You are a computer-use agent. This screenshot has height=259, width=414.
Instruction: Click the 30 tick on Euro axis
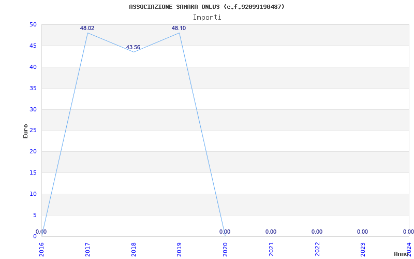click(x=33, y=109)
